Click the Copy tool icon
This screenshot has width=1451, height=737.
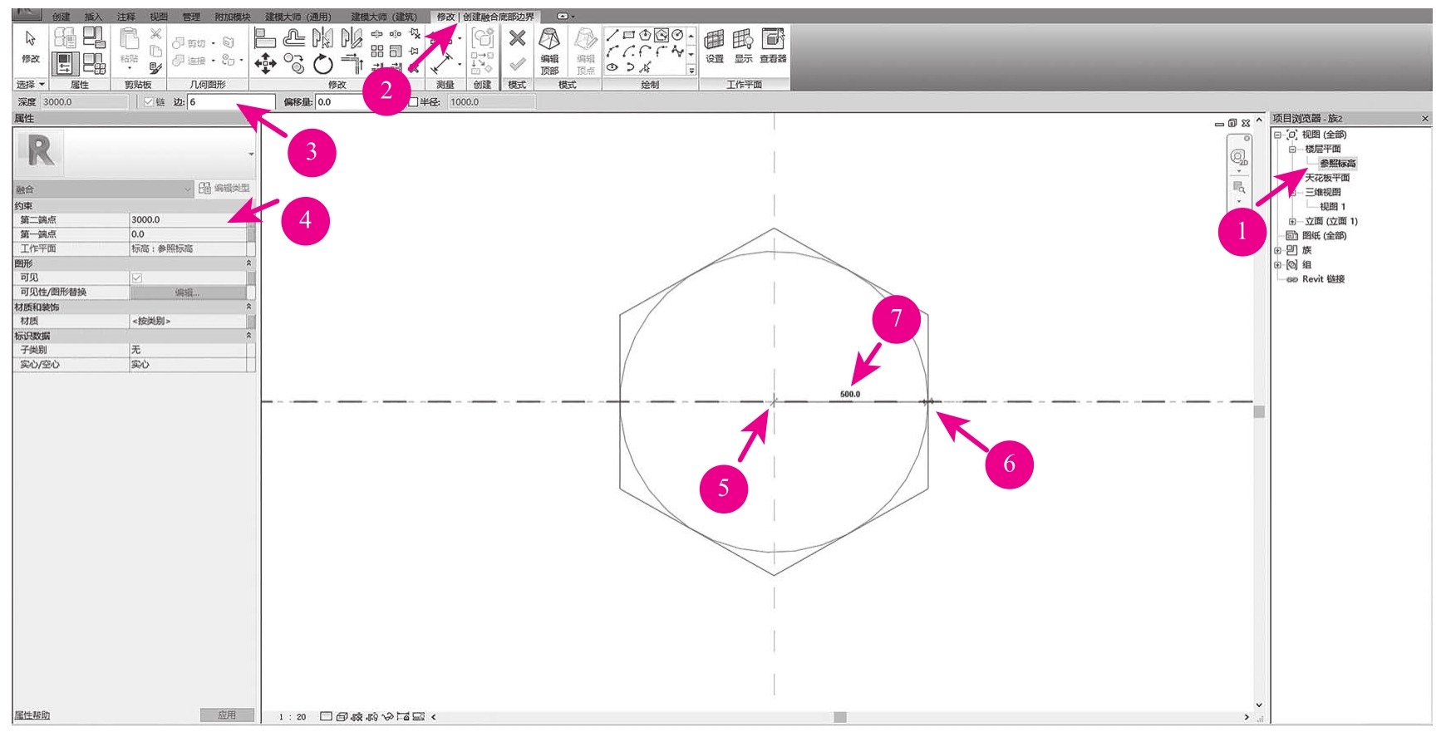click(294, 63)
